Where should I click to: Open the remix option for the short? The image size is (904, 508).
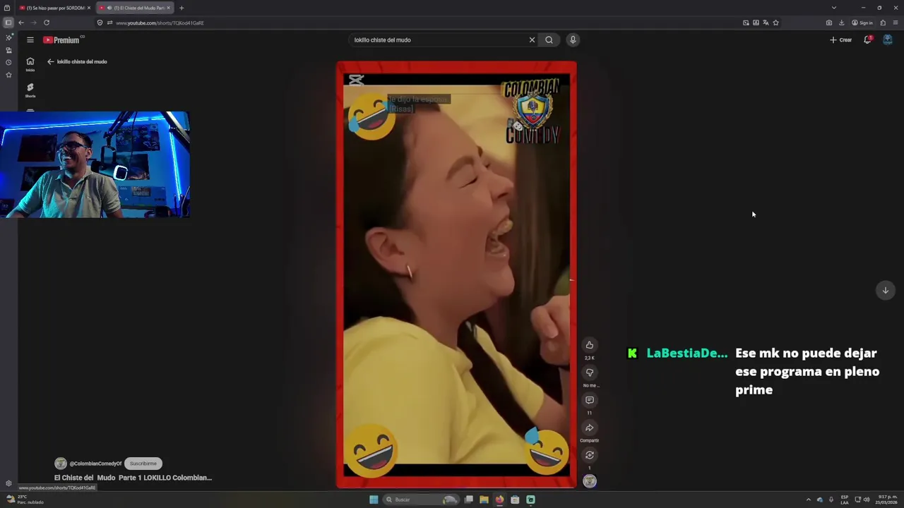[589, 455]
